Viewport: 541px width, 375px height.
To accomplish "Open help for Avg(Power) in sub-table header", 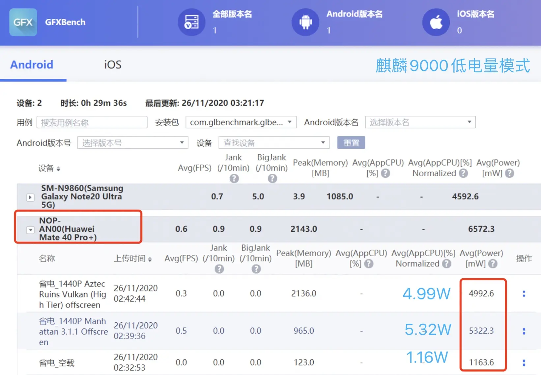I will click(493, 264).
